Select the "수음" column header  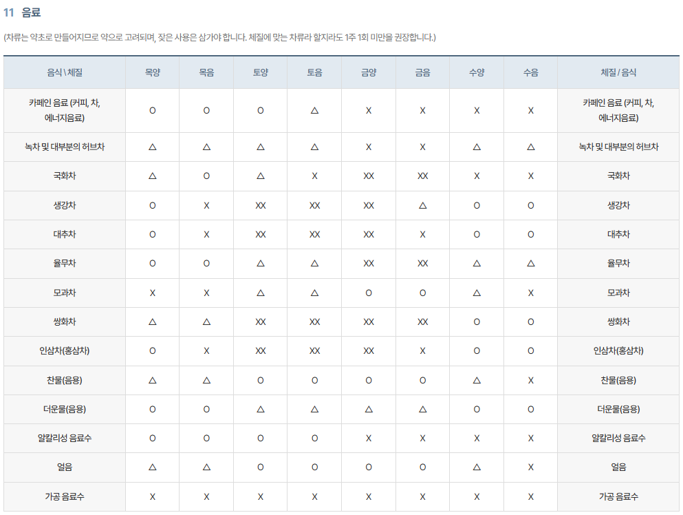(x=530, y=72)
